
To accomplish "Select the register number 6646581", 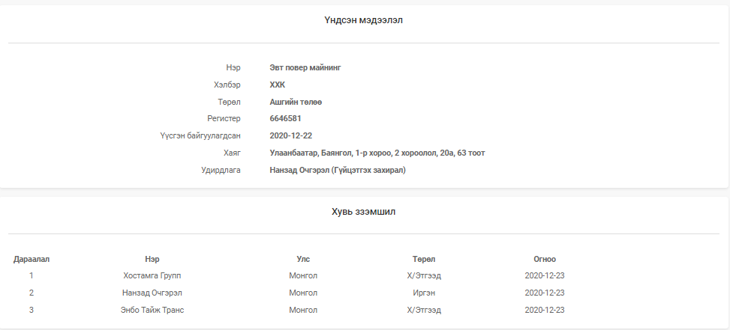I will coord(286,119).
